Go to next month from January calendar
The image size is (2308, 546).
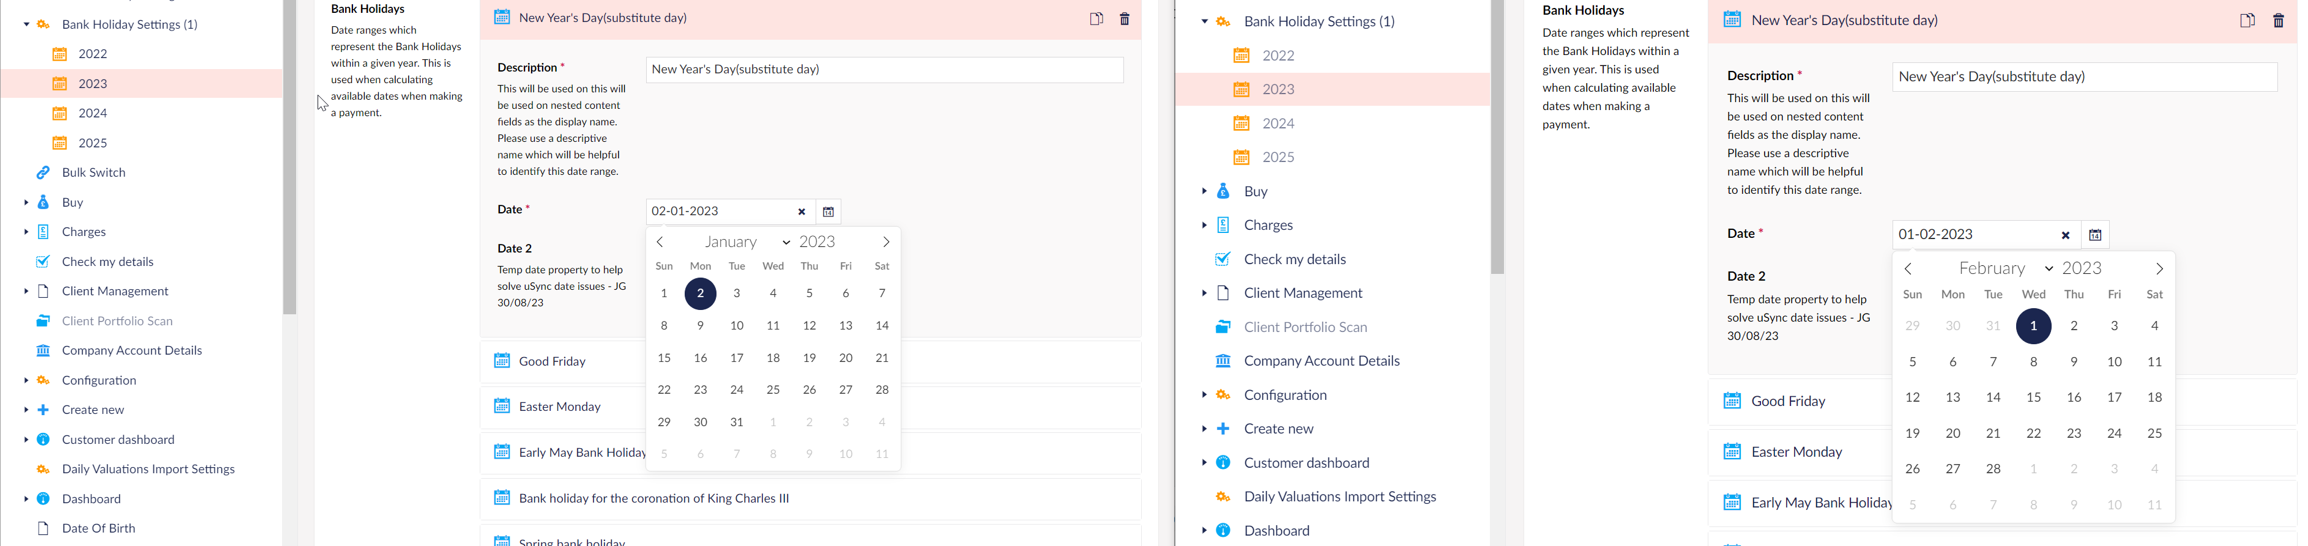[x=886, y=242]
